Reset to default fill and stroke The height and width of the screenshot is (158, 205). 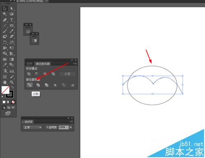tap(3, 97)
